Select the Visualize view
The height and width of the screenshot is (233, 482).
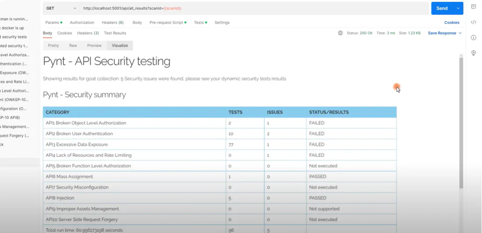[x=120, y=45]
